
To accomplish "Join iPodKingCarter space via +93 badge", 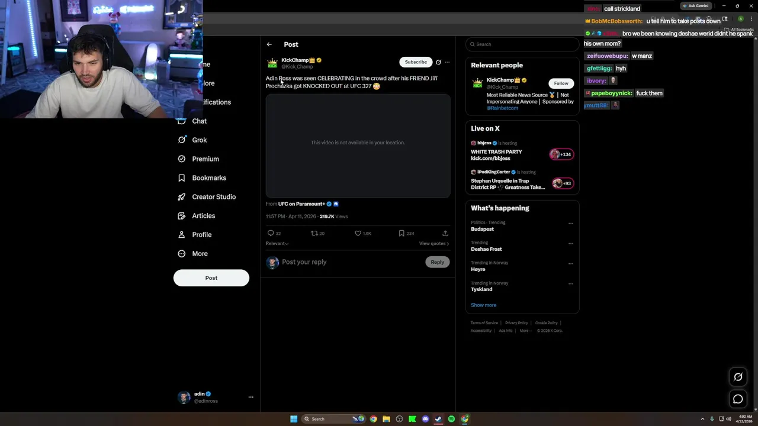I will click(563, 183).
